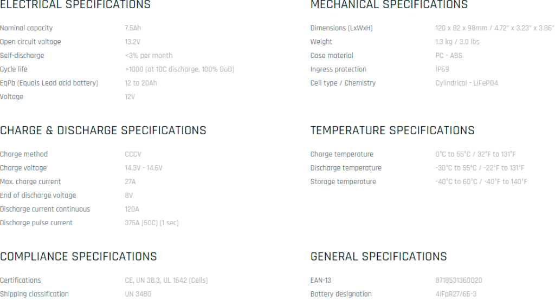Click the Compliance Specifications heading
Image resolution: width=555 pixels, height=300 pixels.
point(78,256)
